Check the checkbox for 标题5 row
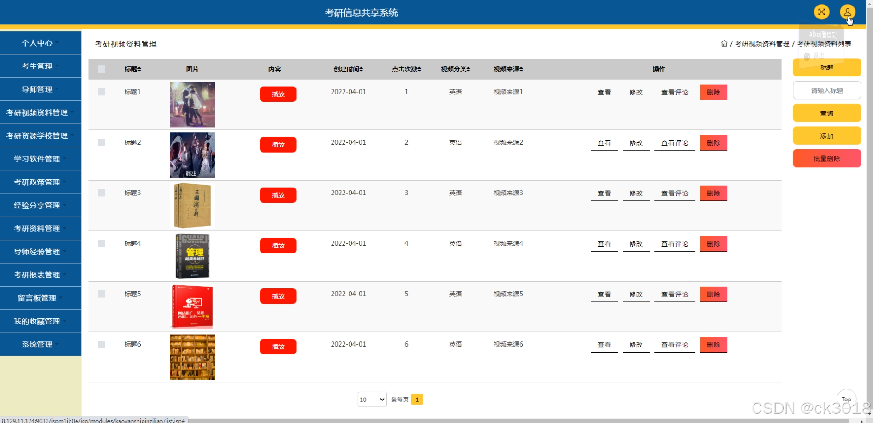Image resolution: width=873 pixels, height=423 pixels. click(101, 294)
